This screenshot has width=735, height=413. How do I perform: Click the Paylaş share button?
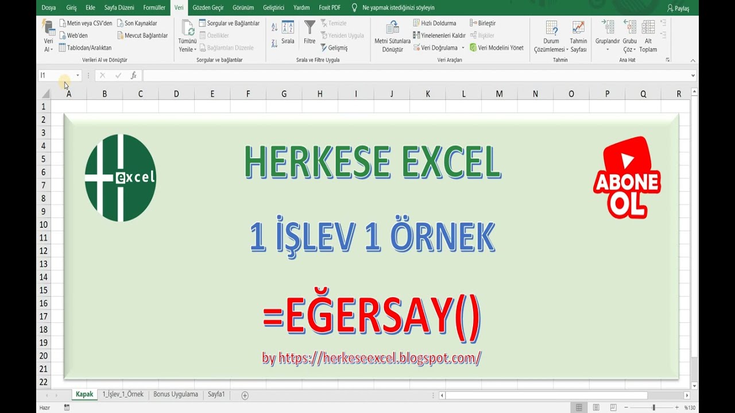click(678, 8)
